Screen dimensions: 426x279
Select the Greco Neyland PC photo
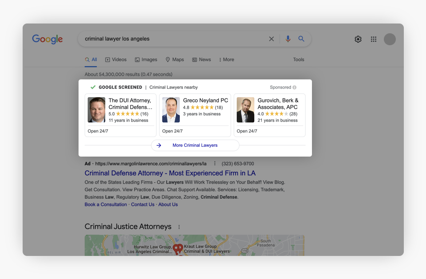pyautogui.click(x=171, y=110)
